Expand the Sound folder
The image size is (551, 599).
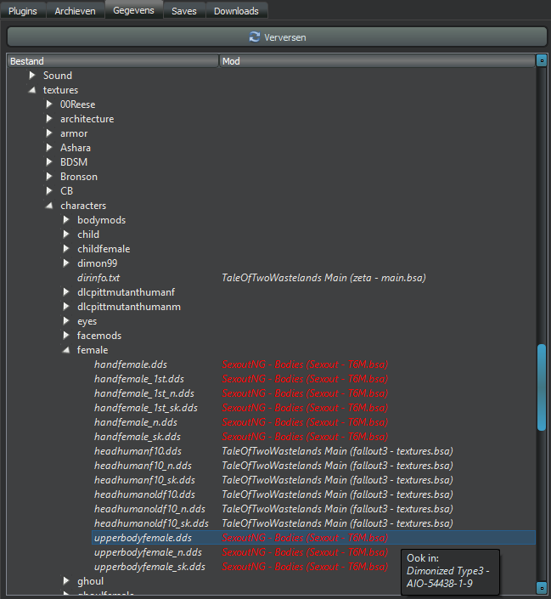click(x=32, y=76)
